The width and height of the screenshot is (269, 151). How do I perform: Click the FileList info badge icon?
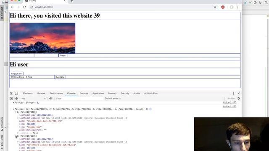point(150,109)
